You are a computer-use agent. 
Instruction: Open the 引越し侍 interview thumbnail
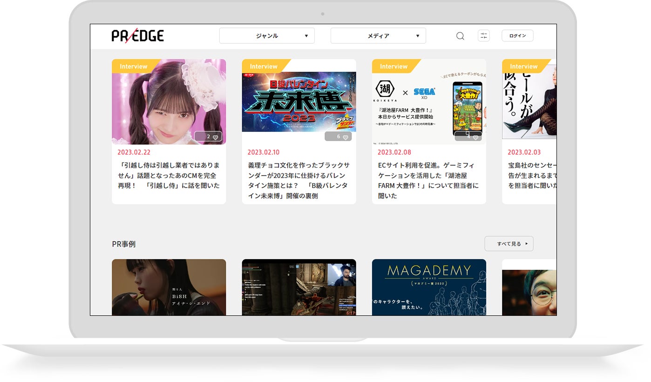tap(169, 102)
